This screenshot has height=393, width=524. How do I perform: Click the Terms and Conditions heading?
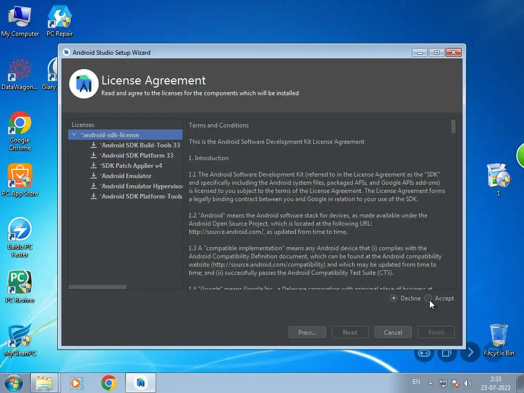(x=219, y=125)
